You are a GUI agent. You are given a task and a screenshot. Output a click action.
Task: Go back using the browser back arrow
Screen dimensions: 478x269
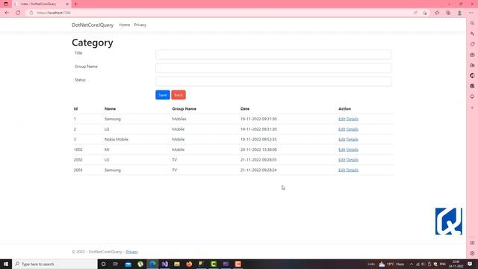(7, 13)
